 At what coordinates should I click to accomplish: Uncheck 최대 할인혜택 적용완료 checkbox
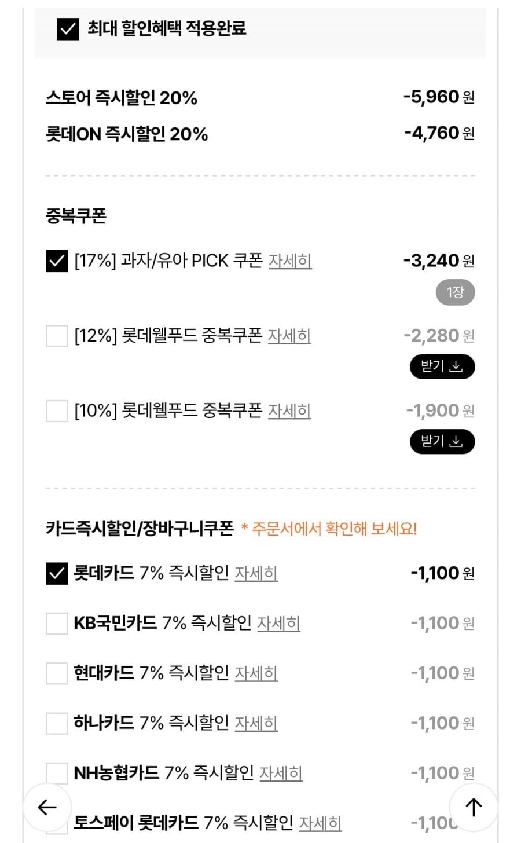click(68, 28)
